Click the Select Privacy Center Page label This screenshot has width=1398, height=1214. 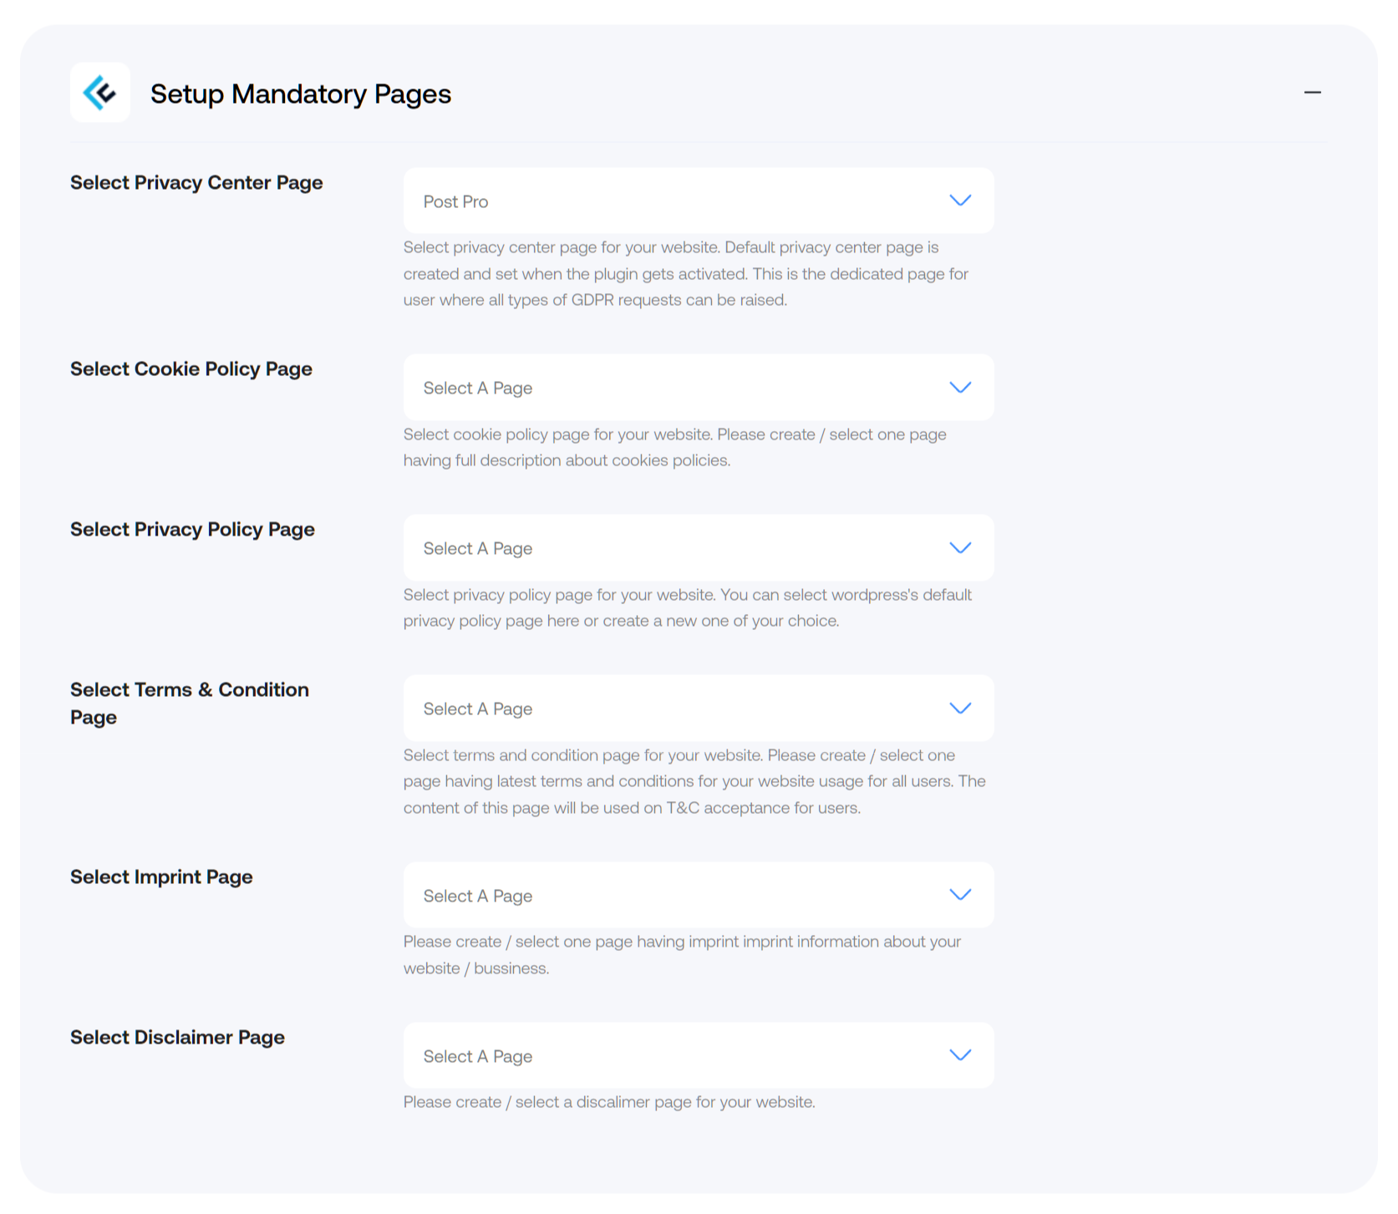[196, 183]
